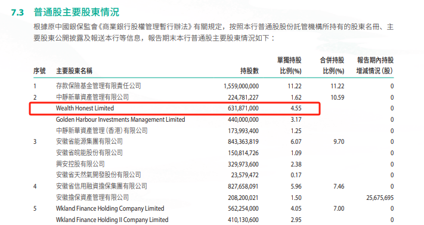Image resolution: width=424 pixels, height=225 pixels.
Task: Select 存款保險基金管理有限責任公司 shareholder name
Action: click(x=98, y=86)
